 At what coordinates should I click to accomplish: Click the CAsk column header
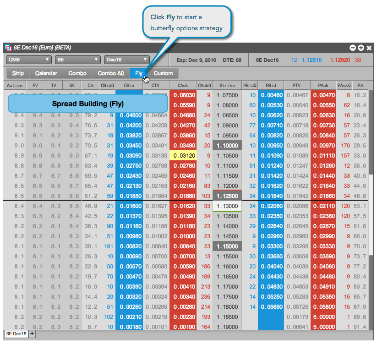pos(183,85)
